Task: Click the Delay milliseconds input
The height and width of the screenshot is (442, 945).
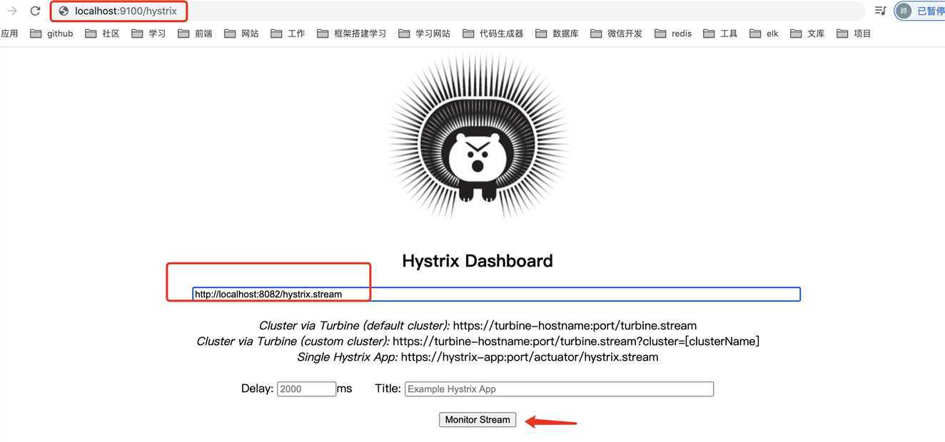Action: click(306, 389)
